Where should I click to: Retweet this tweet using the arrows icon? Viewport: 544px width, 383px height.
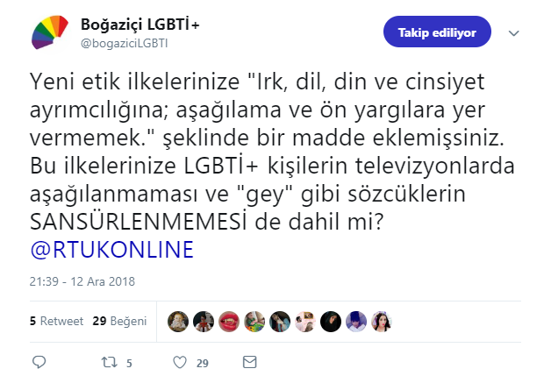tap(109, 362)
